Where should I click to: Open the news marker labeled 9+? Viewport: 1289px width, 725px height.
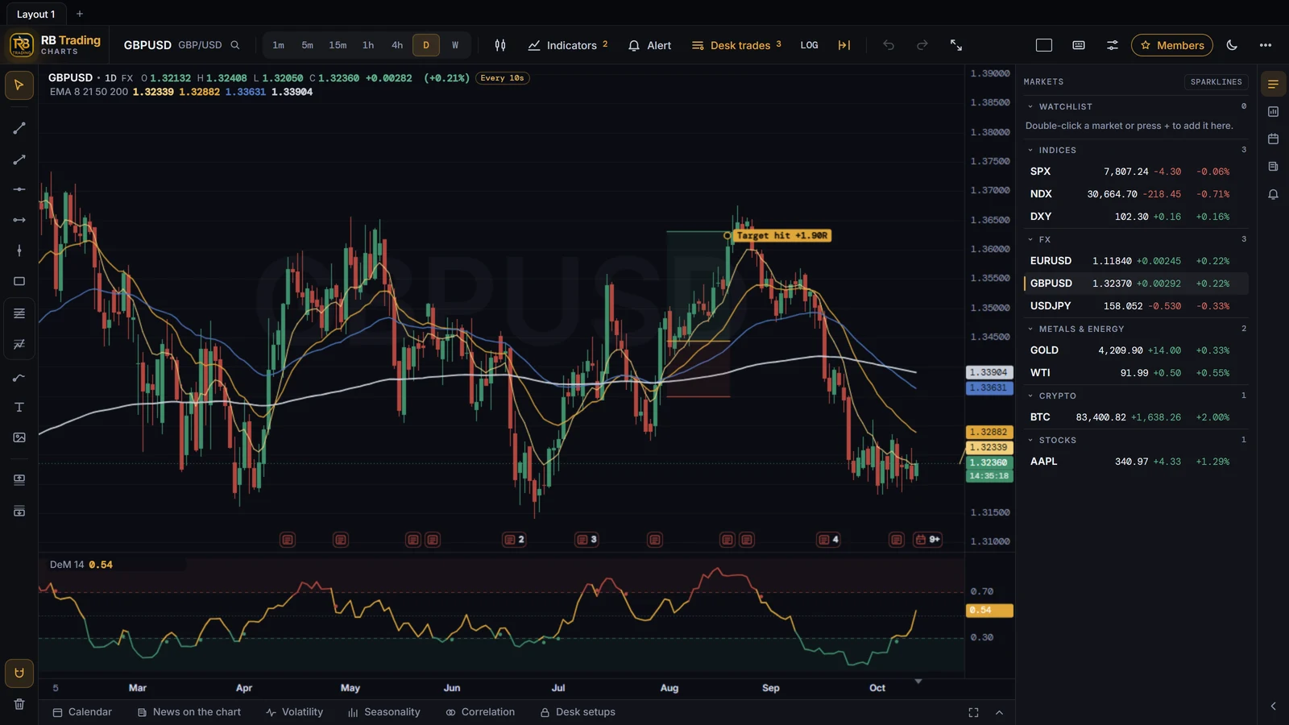click(x=928, y=540)
